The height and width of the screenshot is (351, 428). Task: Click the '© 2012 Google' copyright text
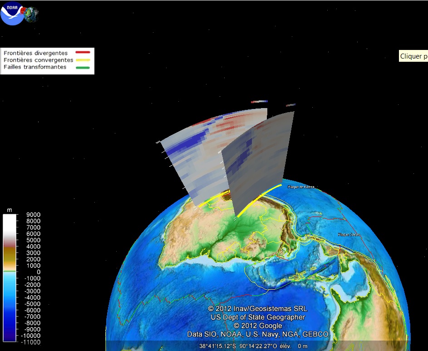pos(258,326)
